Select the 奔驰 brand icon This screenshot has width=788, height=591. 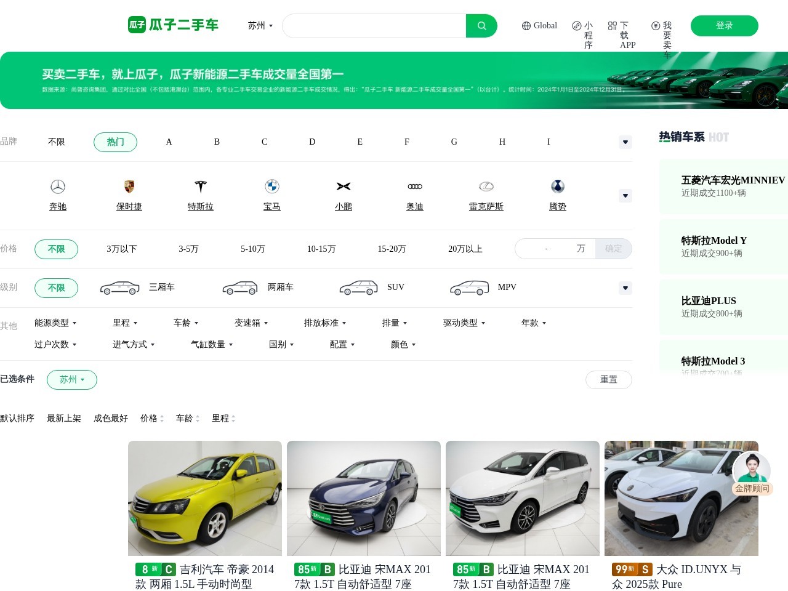click(x=57, y=187)
